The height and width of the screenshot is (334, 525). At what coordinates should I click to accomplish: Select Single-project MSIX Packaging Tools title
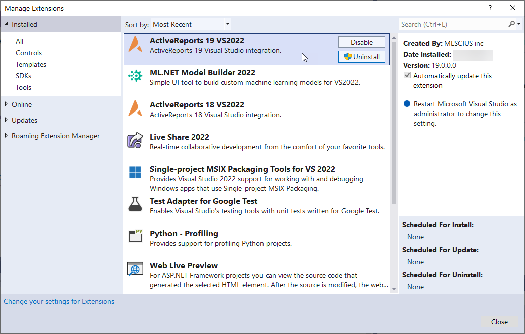(x=242, y=169)
